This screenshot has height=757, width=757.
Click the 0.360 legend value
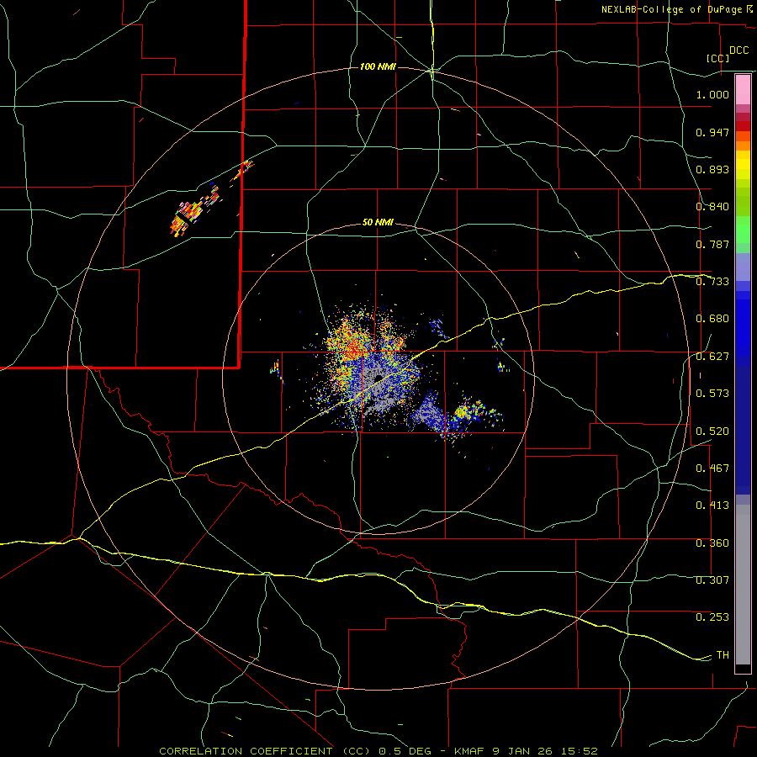pos(712,543)
